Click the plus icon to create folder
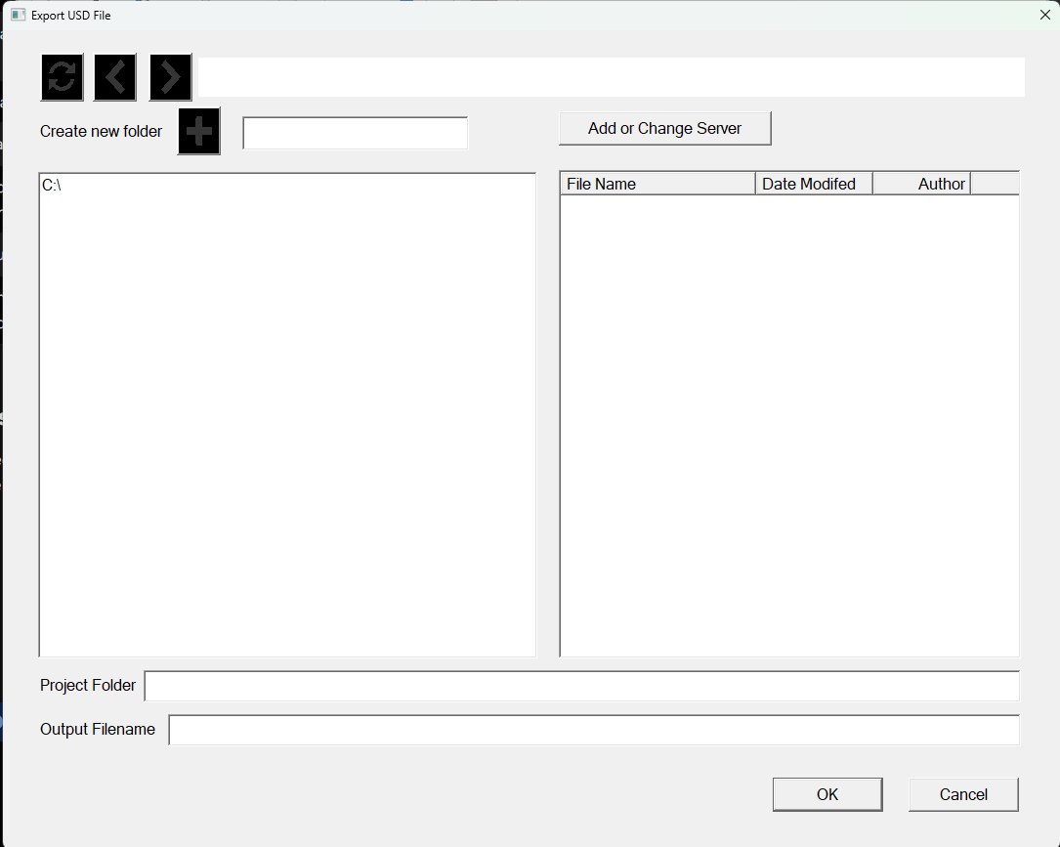 199,131
